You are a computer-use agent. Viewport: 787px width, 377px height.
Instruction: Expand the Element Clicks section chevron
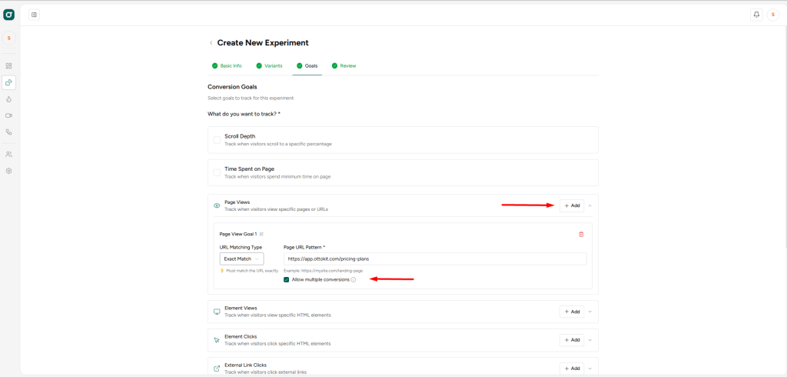click(x=590, y=340)
